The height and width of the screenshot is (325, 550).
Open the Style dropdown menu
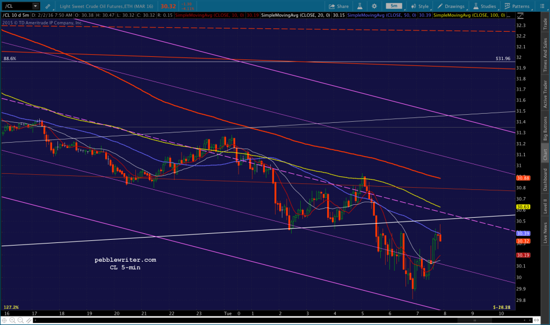click(420, 6)
